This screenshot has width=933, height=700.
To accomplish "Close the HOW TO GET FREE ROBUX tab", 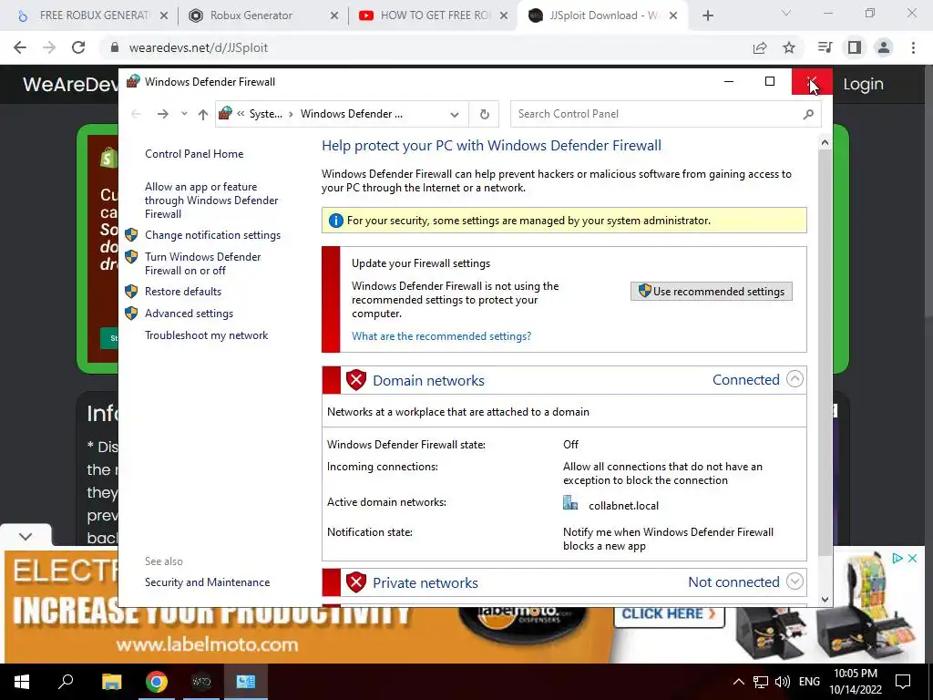I will [504, 15].
